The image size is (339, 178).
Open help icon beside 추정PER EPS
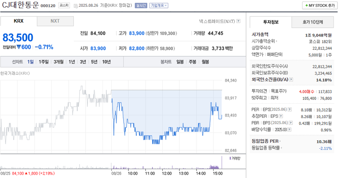(x=281, y=116)
